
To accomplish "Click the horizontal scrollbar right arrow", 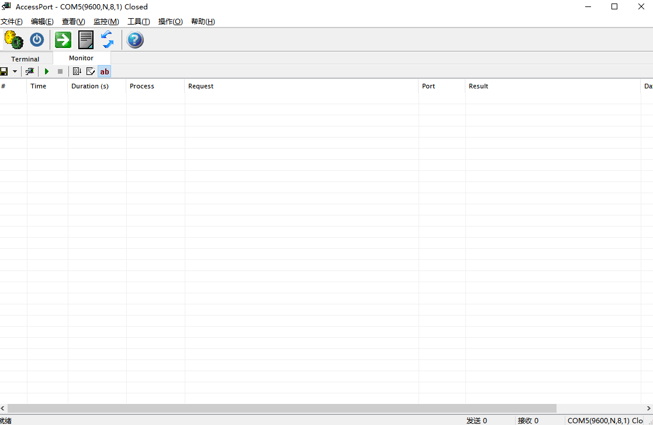I will (648, 408).
